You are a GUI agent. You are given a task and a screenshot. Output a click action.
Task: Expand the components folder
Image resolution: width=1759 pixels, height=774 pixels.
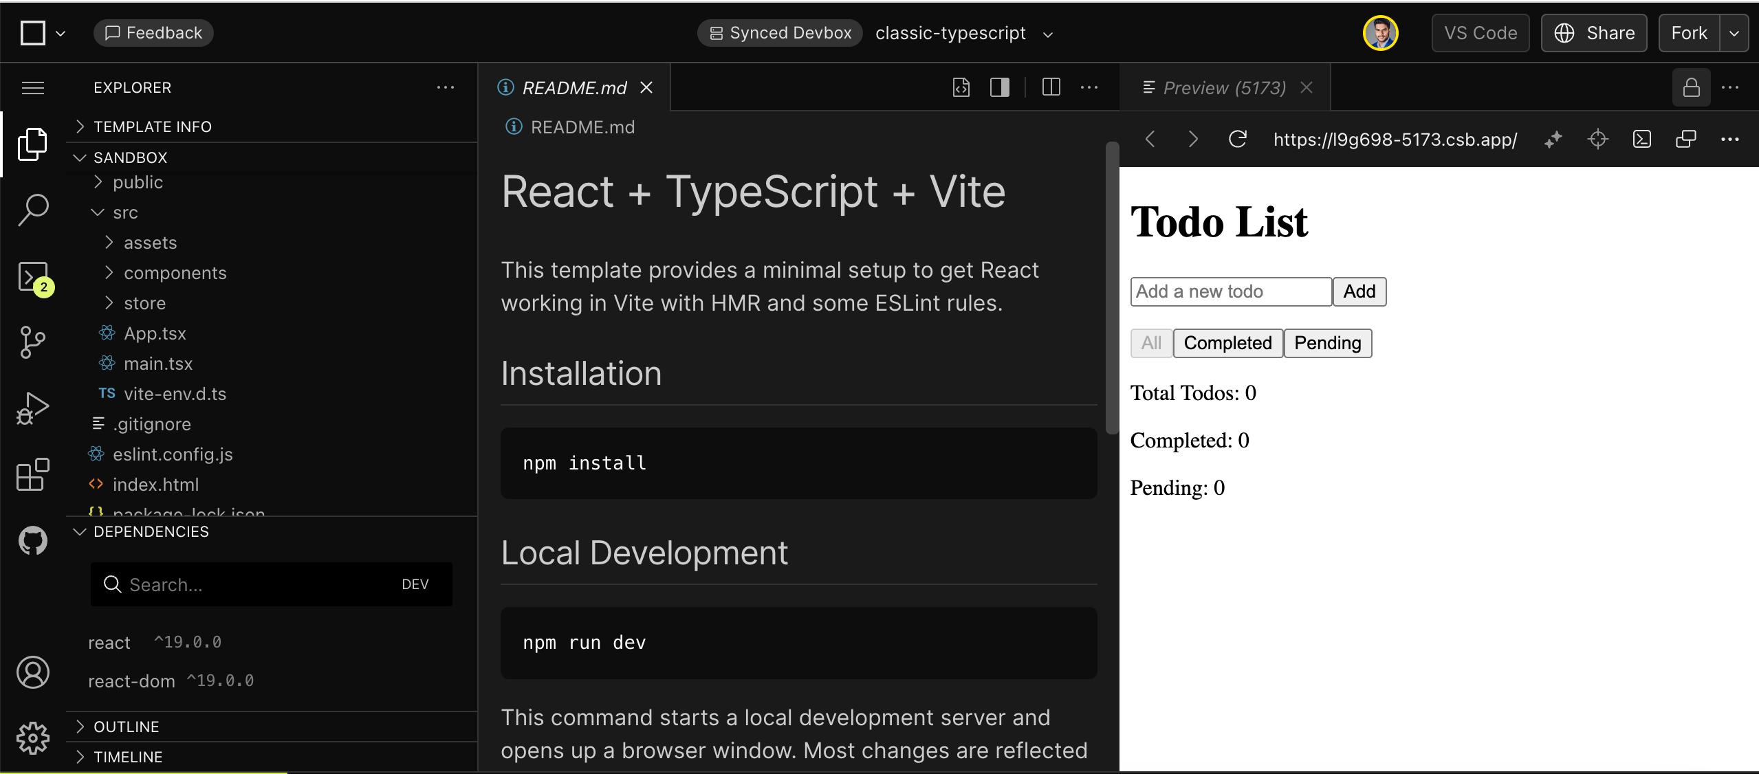pyautogui.click(x=175, y=273)
